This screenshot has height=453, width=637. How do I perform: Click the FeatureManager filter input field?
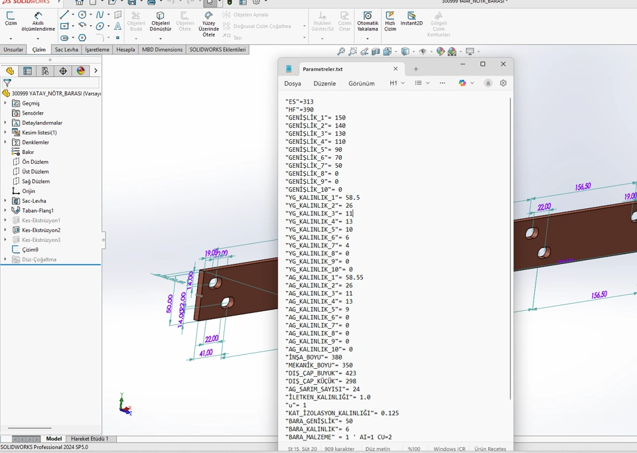tap(54, 83)
